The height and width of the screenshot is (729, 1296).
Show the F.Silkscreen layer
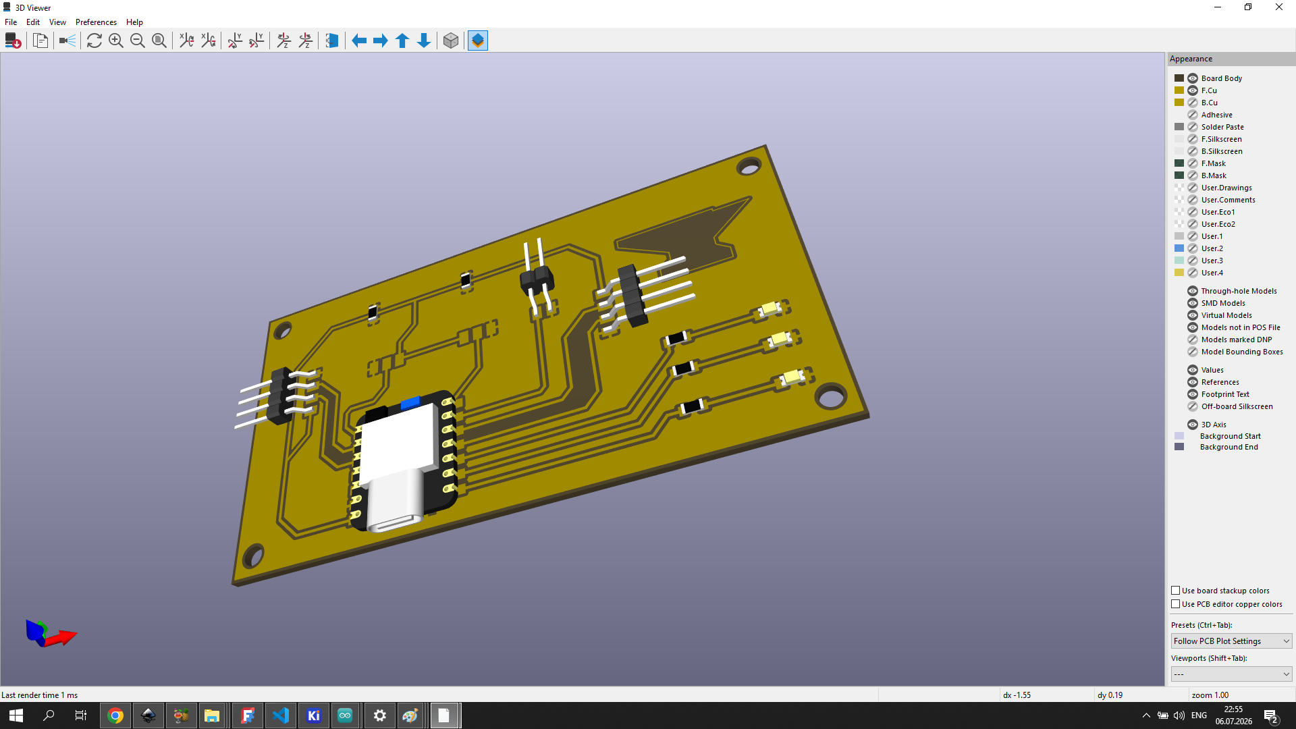(1193, 139)
